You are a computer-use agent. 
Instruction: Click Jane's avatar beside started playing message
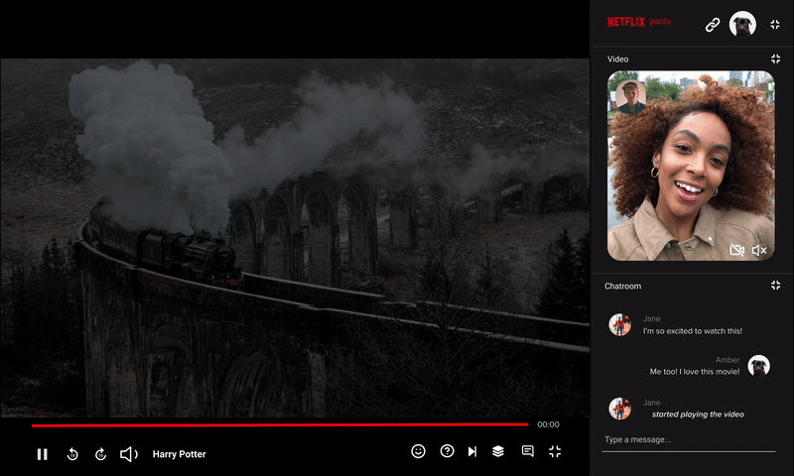[619, 409]
